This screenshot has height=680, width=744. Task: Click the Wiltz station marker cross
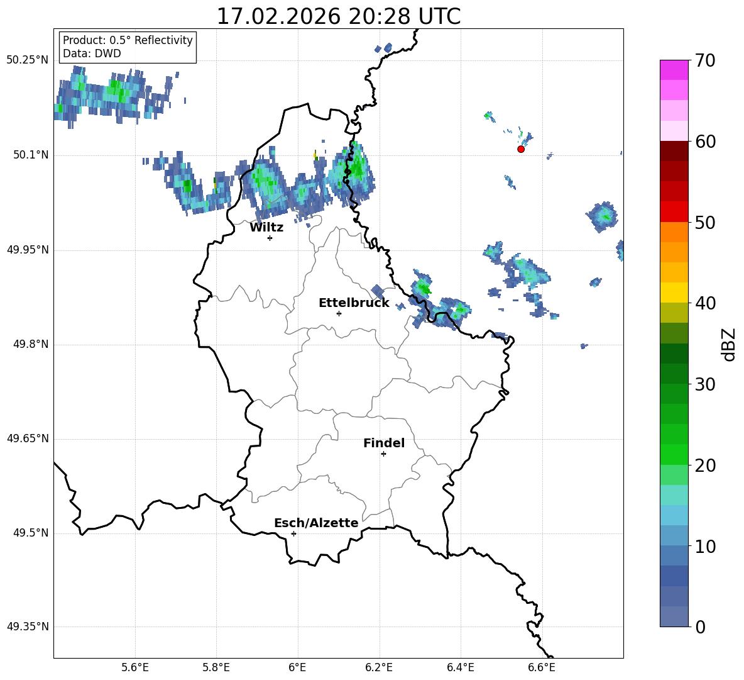tap(270, 238)
